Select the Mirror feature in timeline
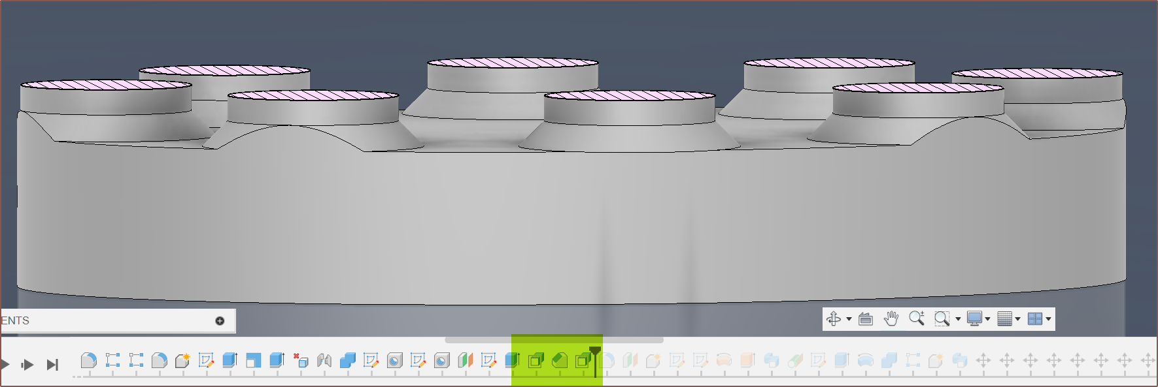This screenshot has width=1158, height=387. pyautogui.click(x=324, y=360)
